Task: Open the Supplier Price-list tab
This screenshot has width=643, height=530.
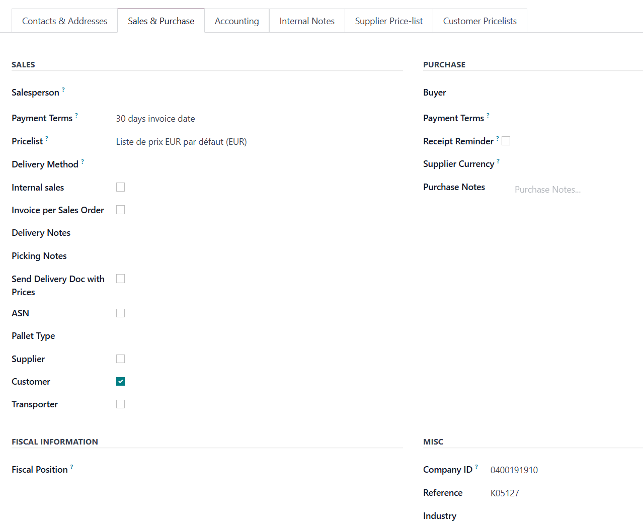Action: [x=388, y=21]
